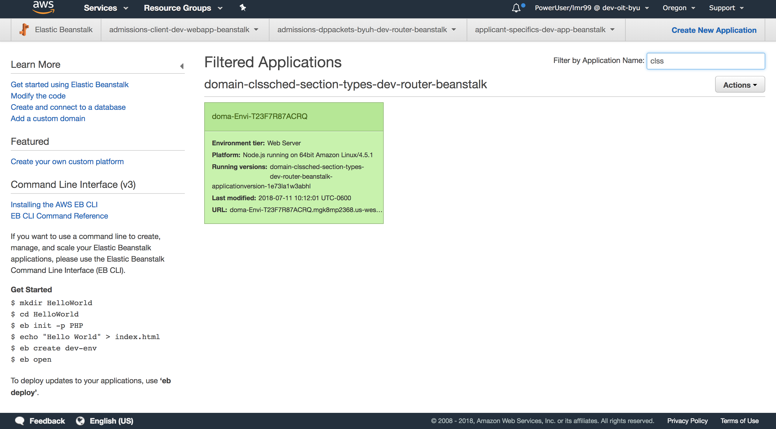Click the pin shortcuts icon

click(243, 8)
